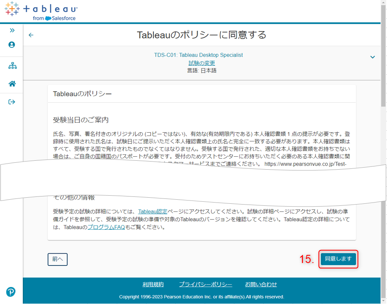Open the お問い合わせ footer link

coord(261,284)
